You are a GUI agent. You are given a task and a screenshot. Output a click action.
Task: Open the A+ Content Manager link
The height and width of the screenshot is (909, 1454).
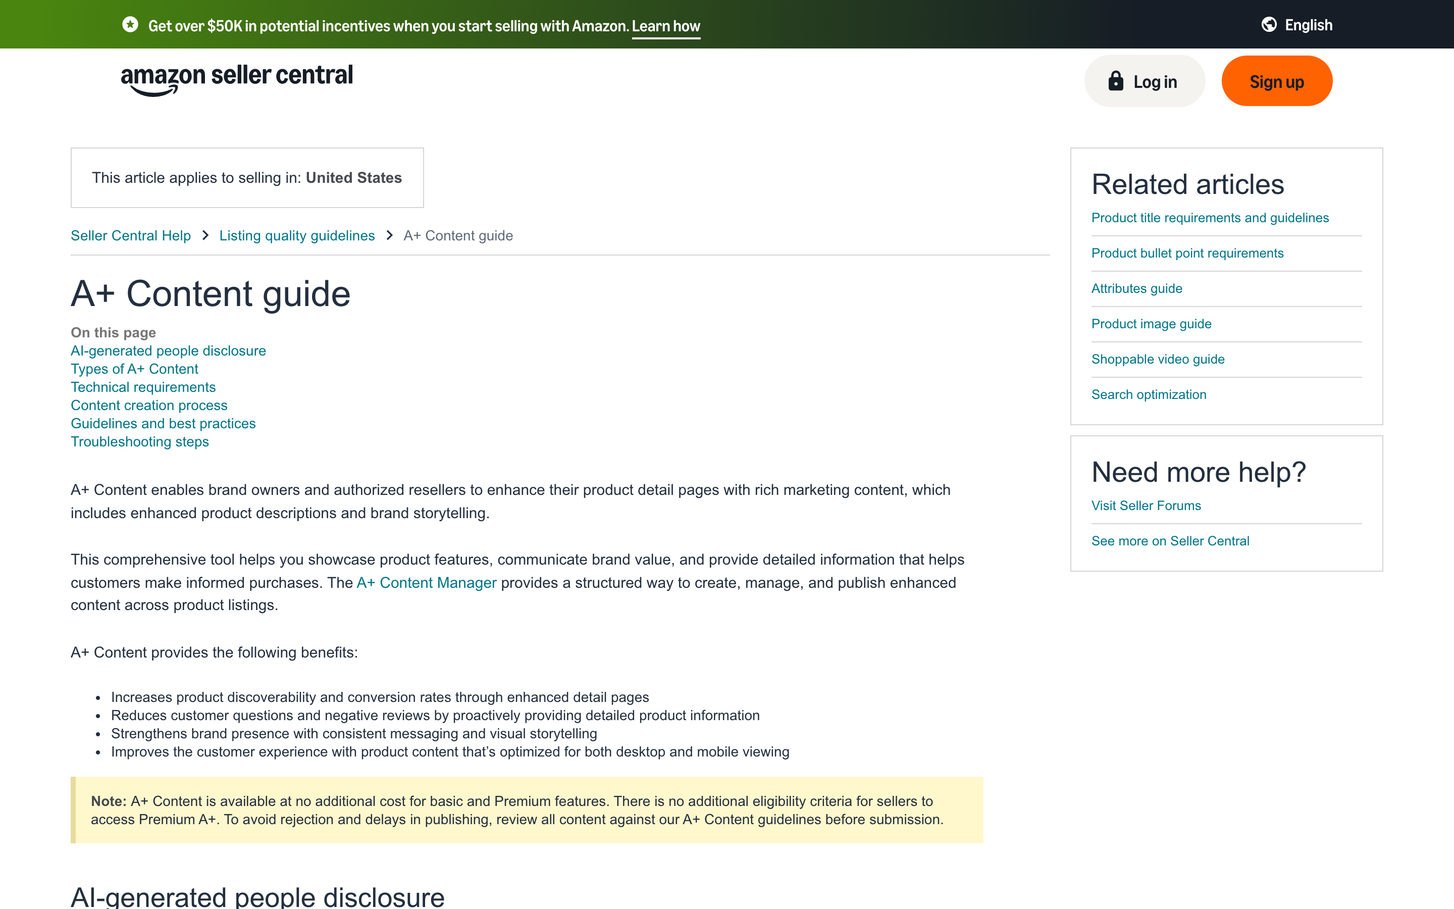[x=427, y=583]
